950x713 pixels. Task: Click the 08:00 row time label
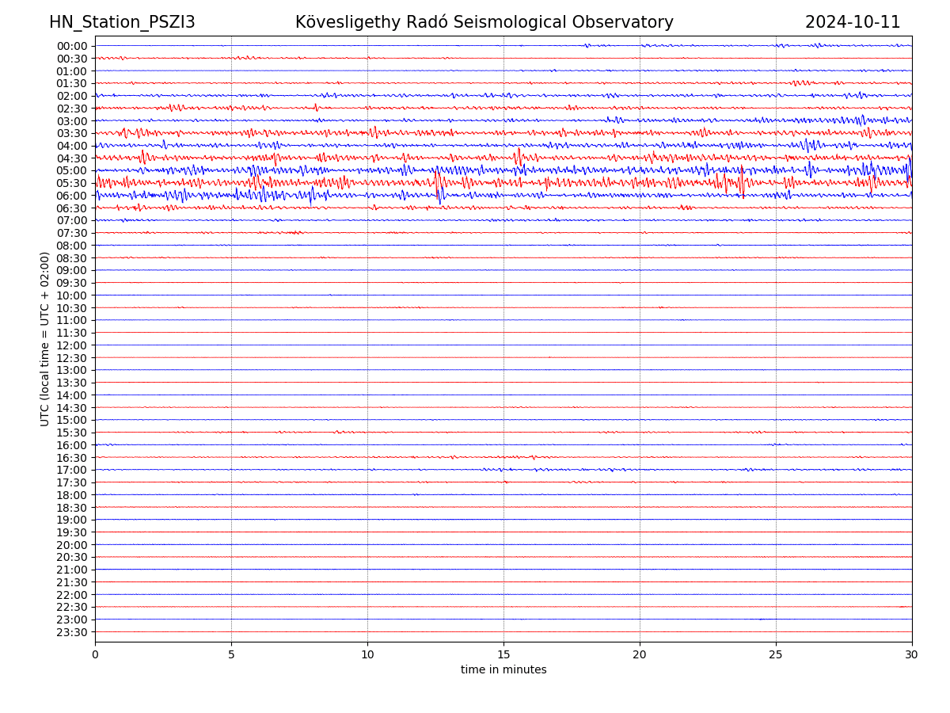(72, 246)
